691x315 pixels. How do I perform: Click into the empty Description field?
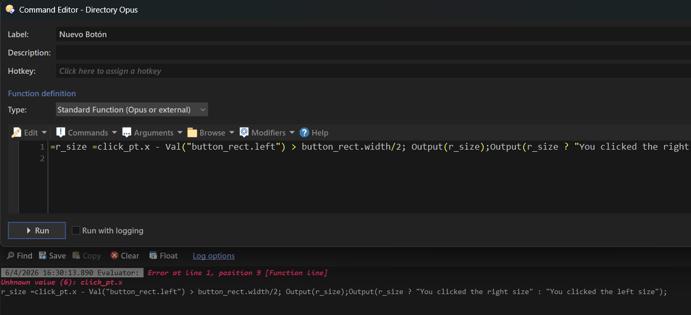pos(367,52)
